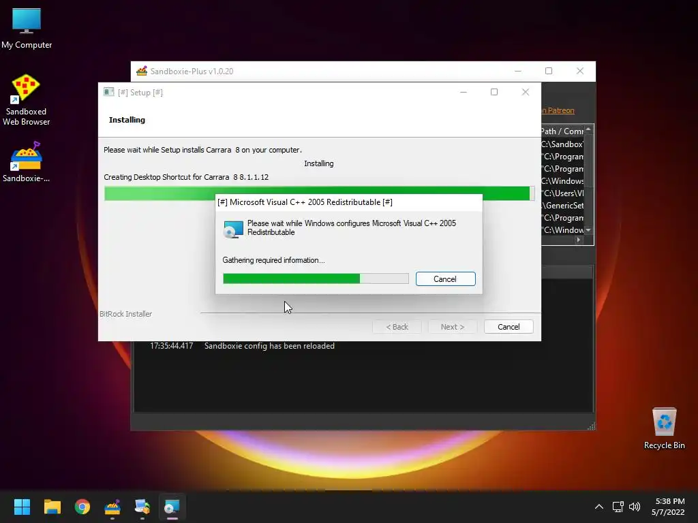This screenshot has height=523, width=698.
Task: Close the Setup installer window
Action: (x=526, y=92)
